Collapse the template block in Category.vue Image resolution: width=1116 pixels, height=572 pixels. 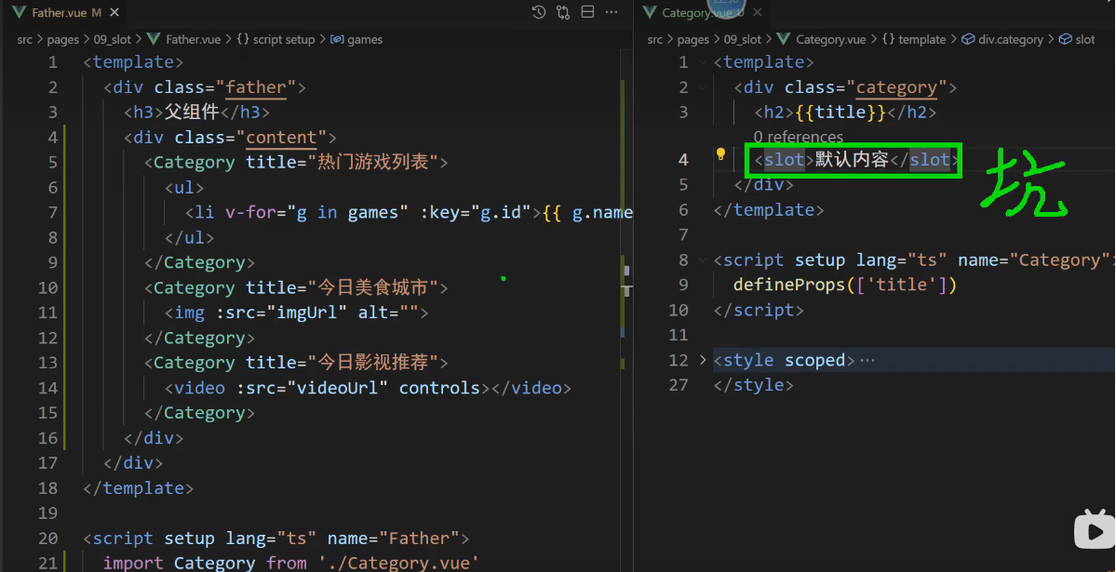pos(703,62)
